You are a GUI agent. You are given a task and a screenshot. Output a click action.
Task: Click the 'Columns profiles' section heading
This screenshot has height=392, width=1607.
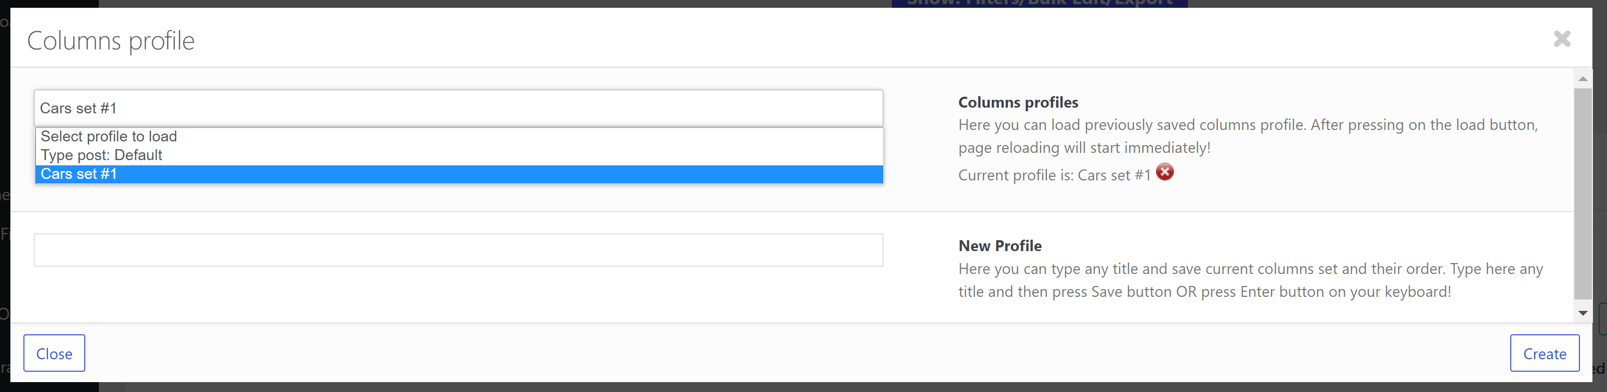(x=1018, y=102)
